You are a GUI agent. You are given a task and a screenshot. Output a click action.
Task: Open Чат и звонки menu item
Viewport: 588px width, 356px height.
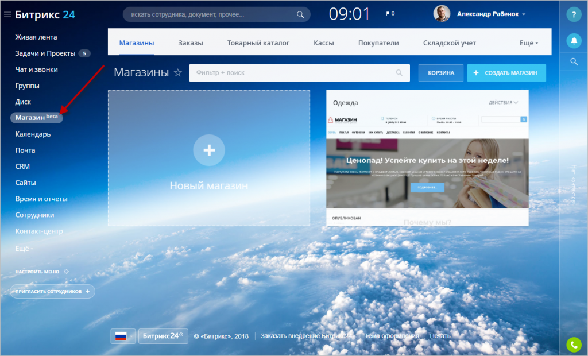click(x=36, y=69)
